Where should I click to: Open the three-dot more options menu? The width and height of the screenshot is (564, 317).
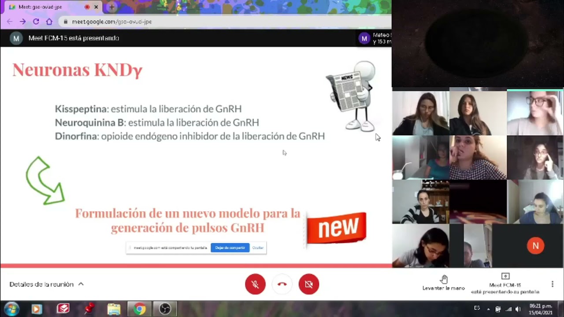552,284
